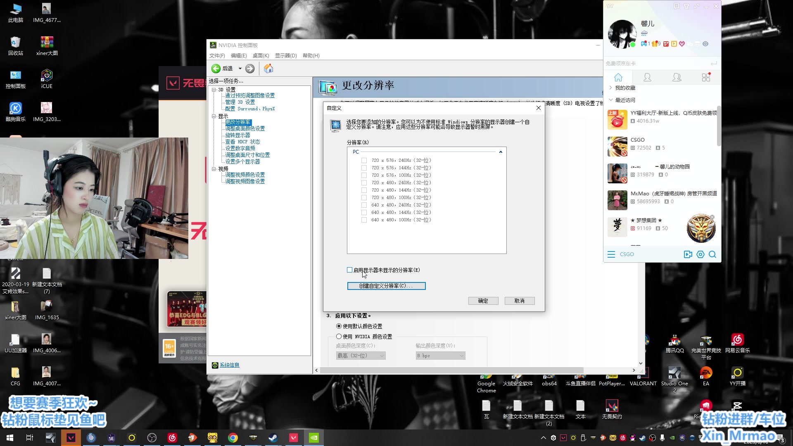This screenshot has width=793, height=446.
Task: Open the Back history dropdown arrow
Action: [x=240, y=69]
